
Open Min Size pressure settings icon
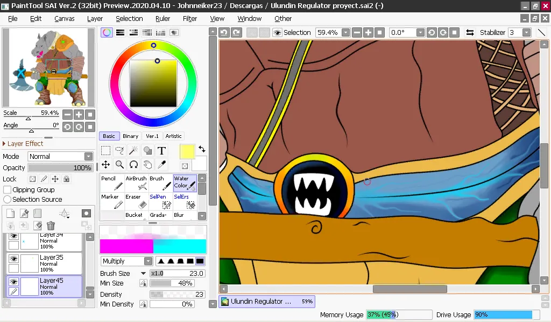coord(143,283)
